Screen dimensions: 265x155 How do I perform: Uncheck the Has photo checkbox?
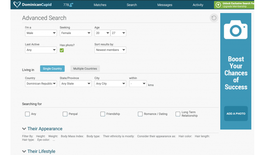click(62, 50)
